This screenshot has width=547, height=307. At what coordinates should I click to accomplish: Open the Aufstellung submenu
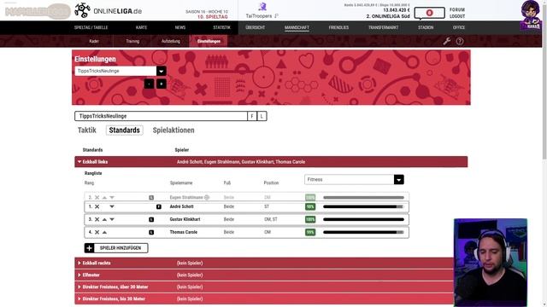pos(171,41)
